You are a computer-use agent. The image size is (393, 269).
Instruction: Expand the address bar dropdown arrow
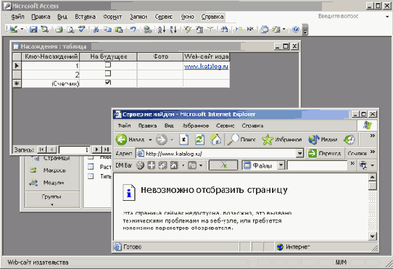click(x=299, y=153)
